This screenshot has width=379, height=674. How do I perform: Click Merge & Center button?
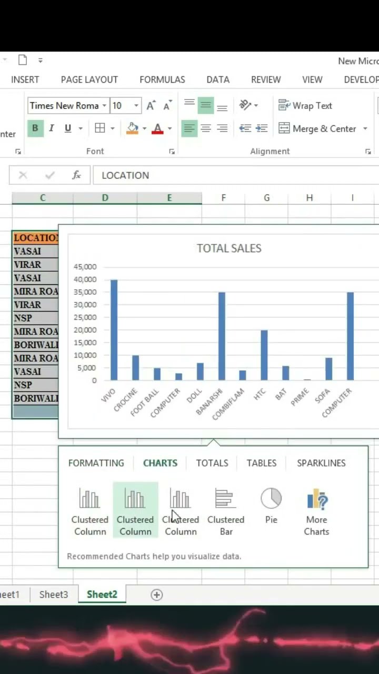coord(317,128)
